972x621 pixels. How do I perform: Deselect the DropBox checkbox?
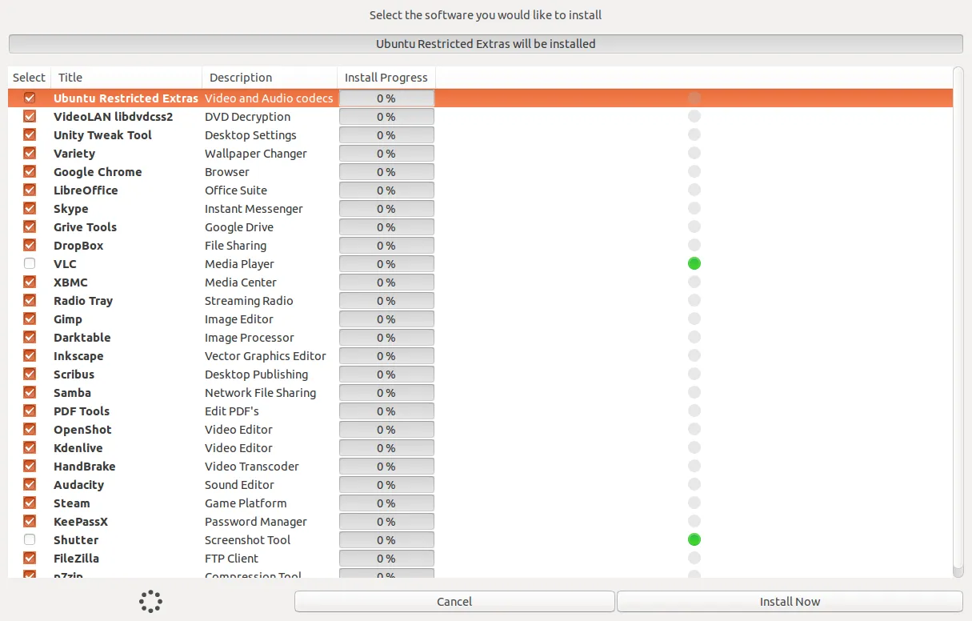[x=30, y=245]
